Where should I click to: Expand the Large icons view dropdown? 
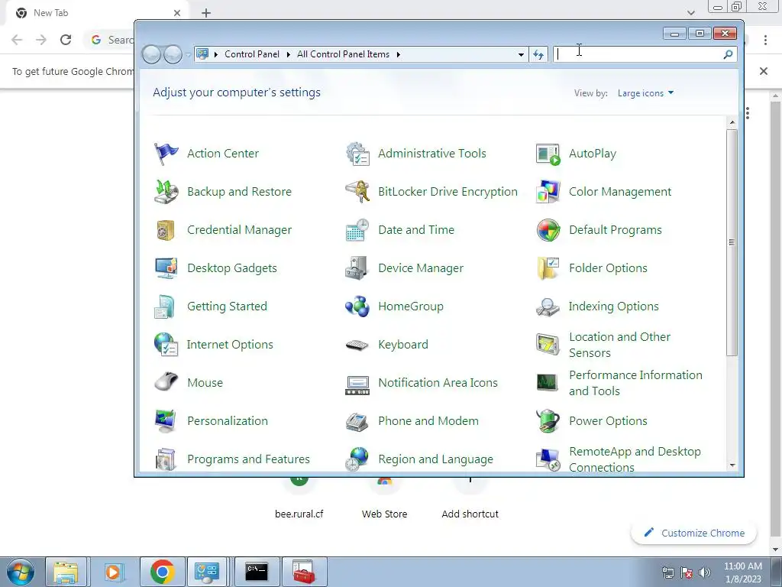point(645,93)
